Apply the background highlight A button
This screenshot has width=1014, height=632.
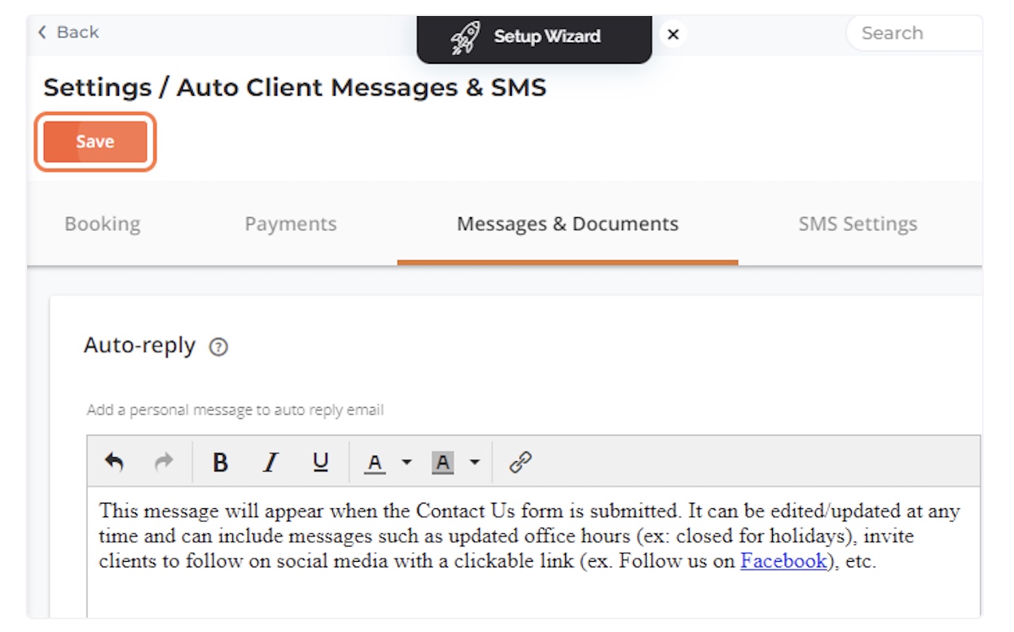pos(442,462)
